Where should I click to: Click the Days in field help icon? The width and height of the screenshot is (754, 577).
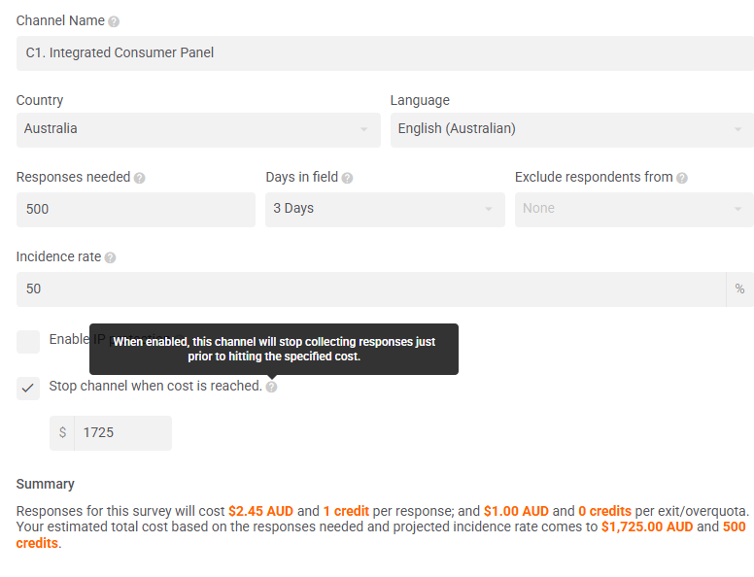click(x=347, y=178)
